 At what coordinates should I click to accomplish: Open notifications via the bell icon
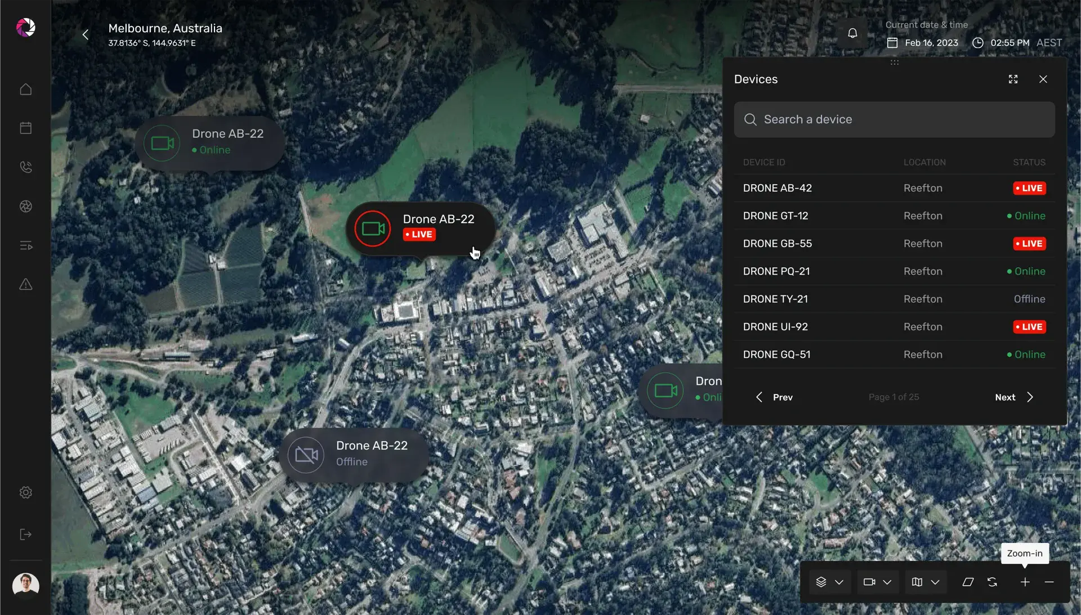pos(852,33)
